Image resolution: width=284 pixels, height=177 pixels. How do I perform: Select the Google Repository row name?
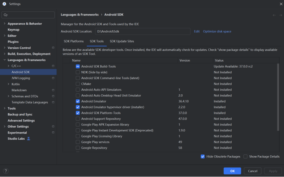tap(94, 148)
